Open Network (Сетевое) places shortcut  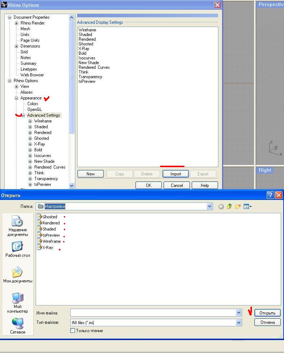pos(18,326)
